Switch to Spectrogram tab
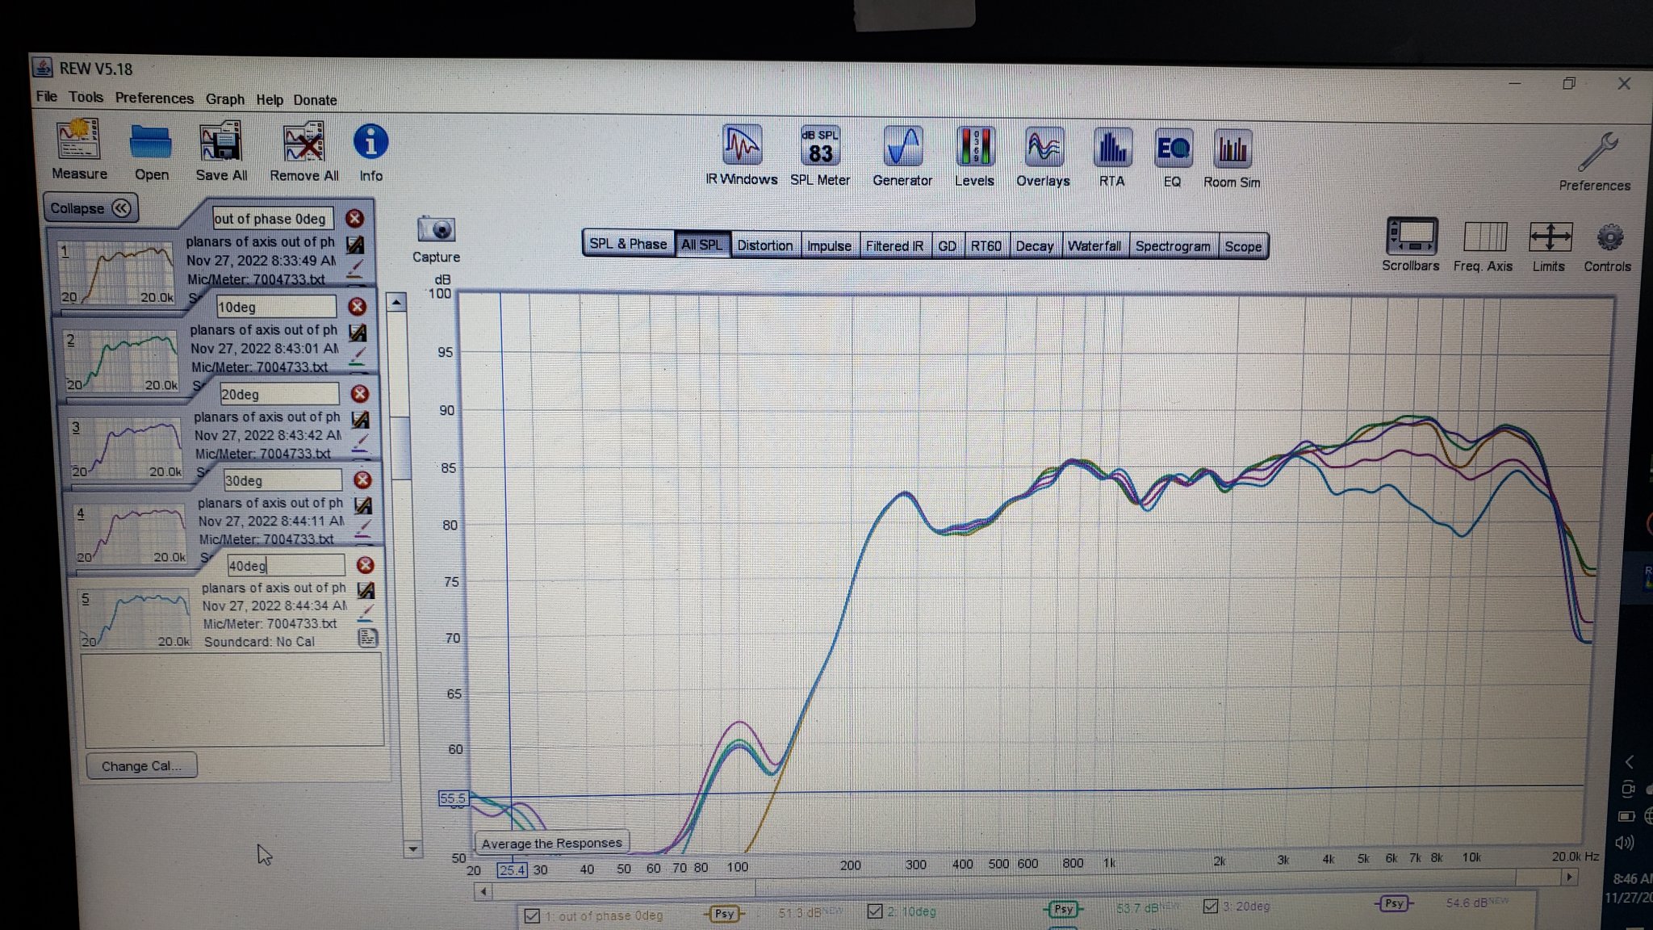The image size is (1653, 930). [x=1173, y=246]
